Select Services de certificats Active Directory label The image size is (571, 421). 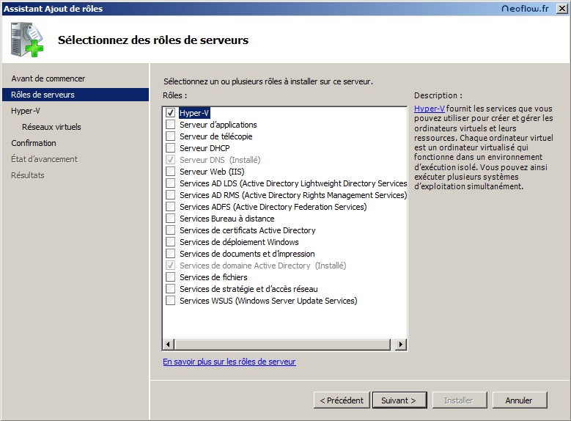pos(248,230)
